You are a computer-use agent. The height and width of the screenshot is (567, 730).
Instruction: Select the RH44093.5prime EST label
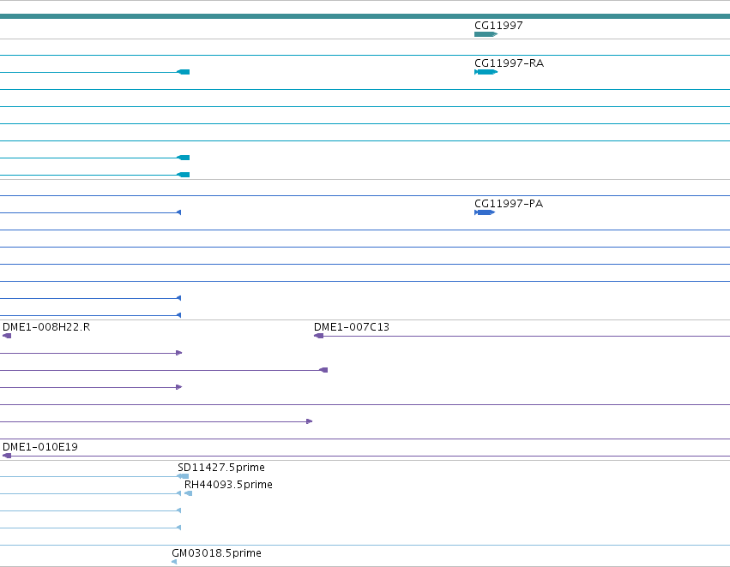[x=228, y=484]
